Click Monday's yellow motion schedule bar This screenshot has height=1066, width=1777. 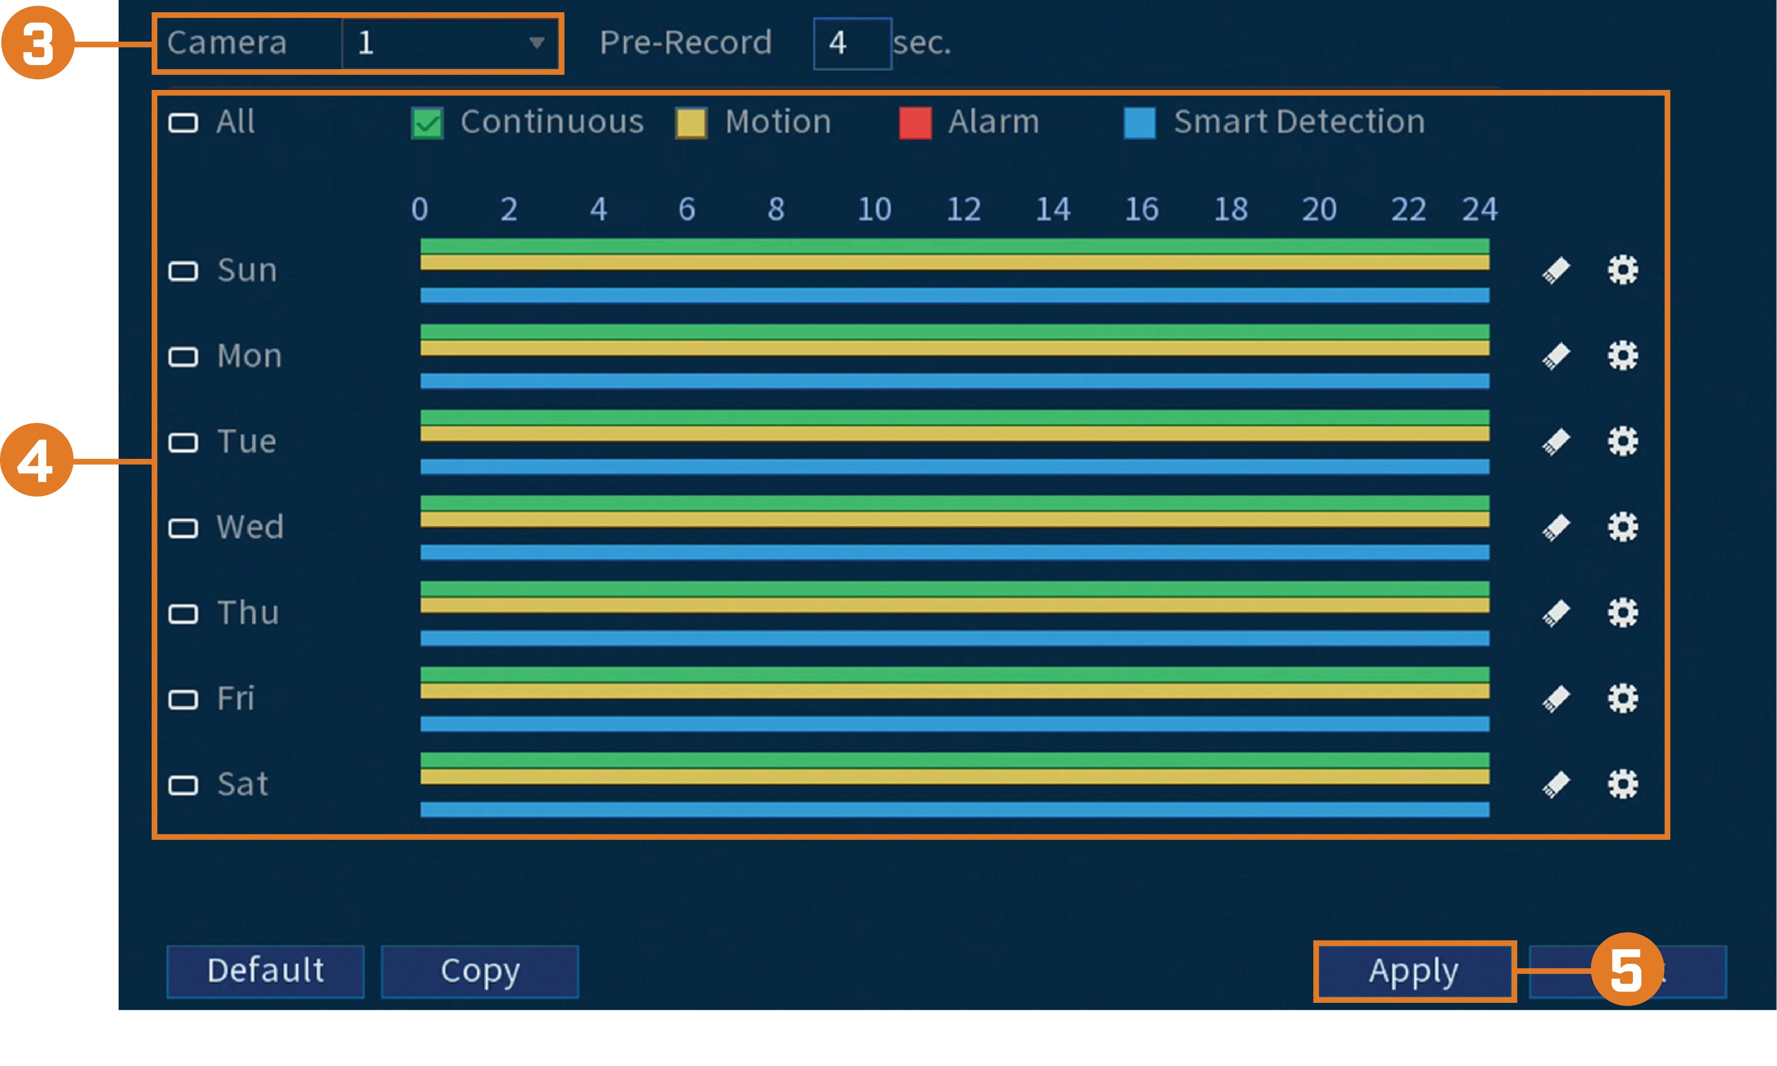point(955,347)
